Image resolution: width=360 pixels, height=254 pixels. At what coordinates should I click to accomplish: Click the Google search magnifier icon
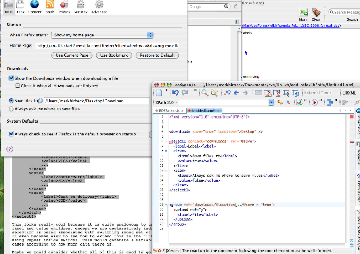point(226,6)
